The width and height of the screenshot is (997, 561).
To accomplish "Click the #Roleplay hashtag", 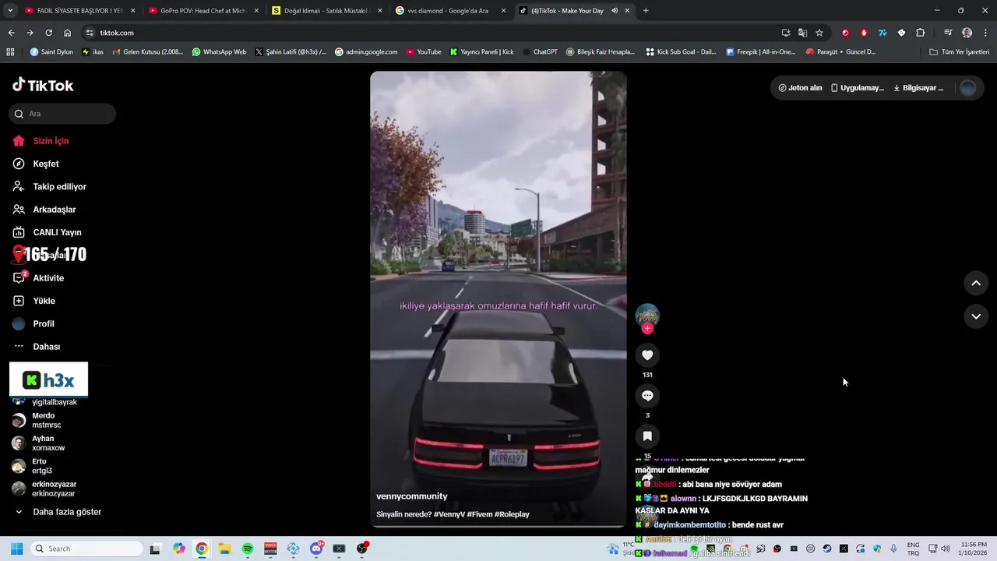I will pos(512,514).
